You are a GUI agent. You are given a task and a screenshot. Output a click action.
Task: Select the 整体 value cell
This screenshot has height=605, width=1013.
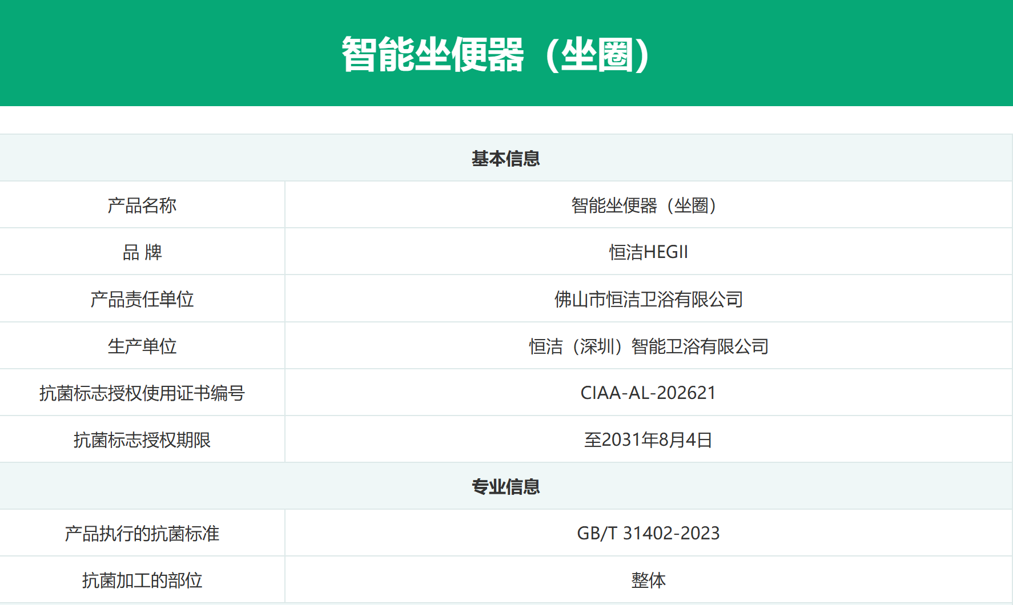(x=649, y=580)
